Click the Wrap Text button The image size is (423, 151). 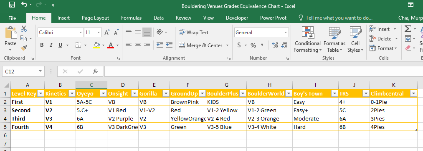pyautogui.click(x=193, y=33)
